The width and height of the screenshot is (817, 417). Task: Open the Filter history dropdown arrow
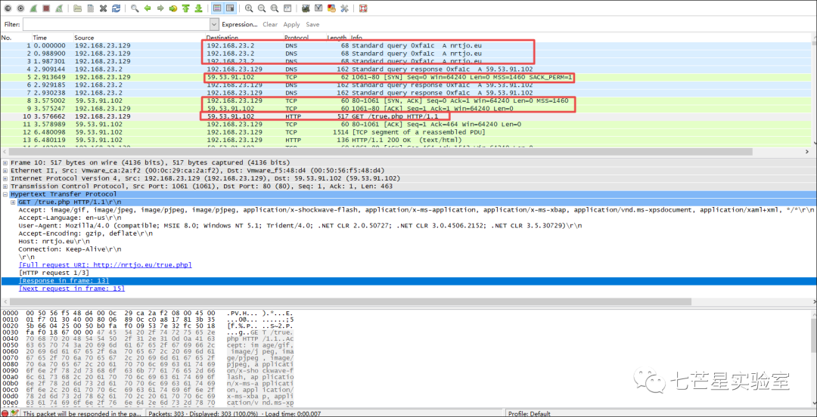[x=214, y=24]
